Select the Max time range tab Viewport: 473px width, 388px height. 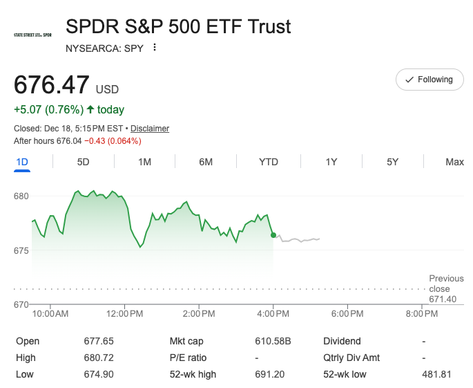click(454, 162)
